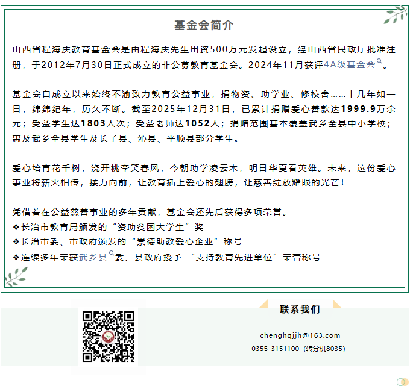Click the search icon after 武乡县
Screen dimensions: 410x392
tap(111, 255)
